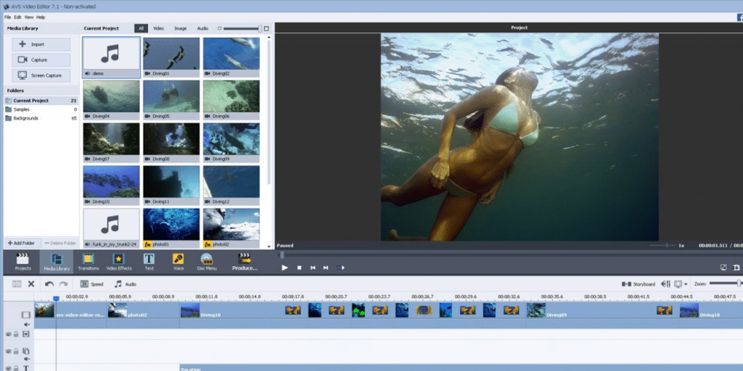Screen dimensions: 743x371
Task: Select the Current Project folder
Action: coord(41,101)
